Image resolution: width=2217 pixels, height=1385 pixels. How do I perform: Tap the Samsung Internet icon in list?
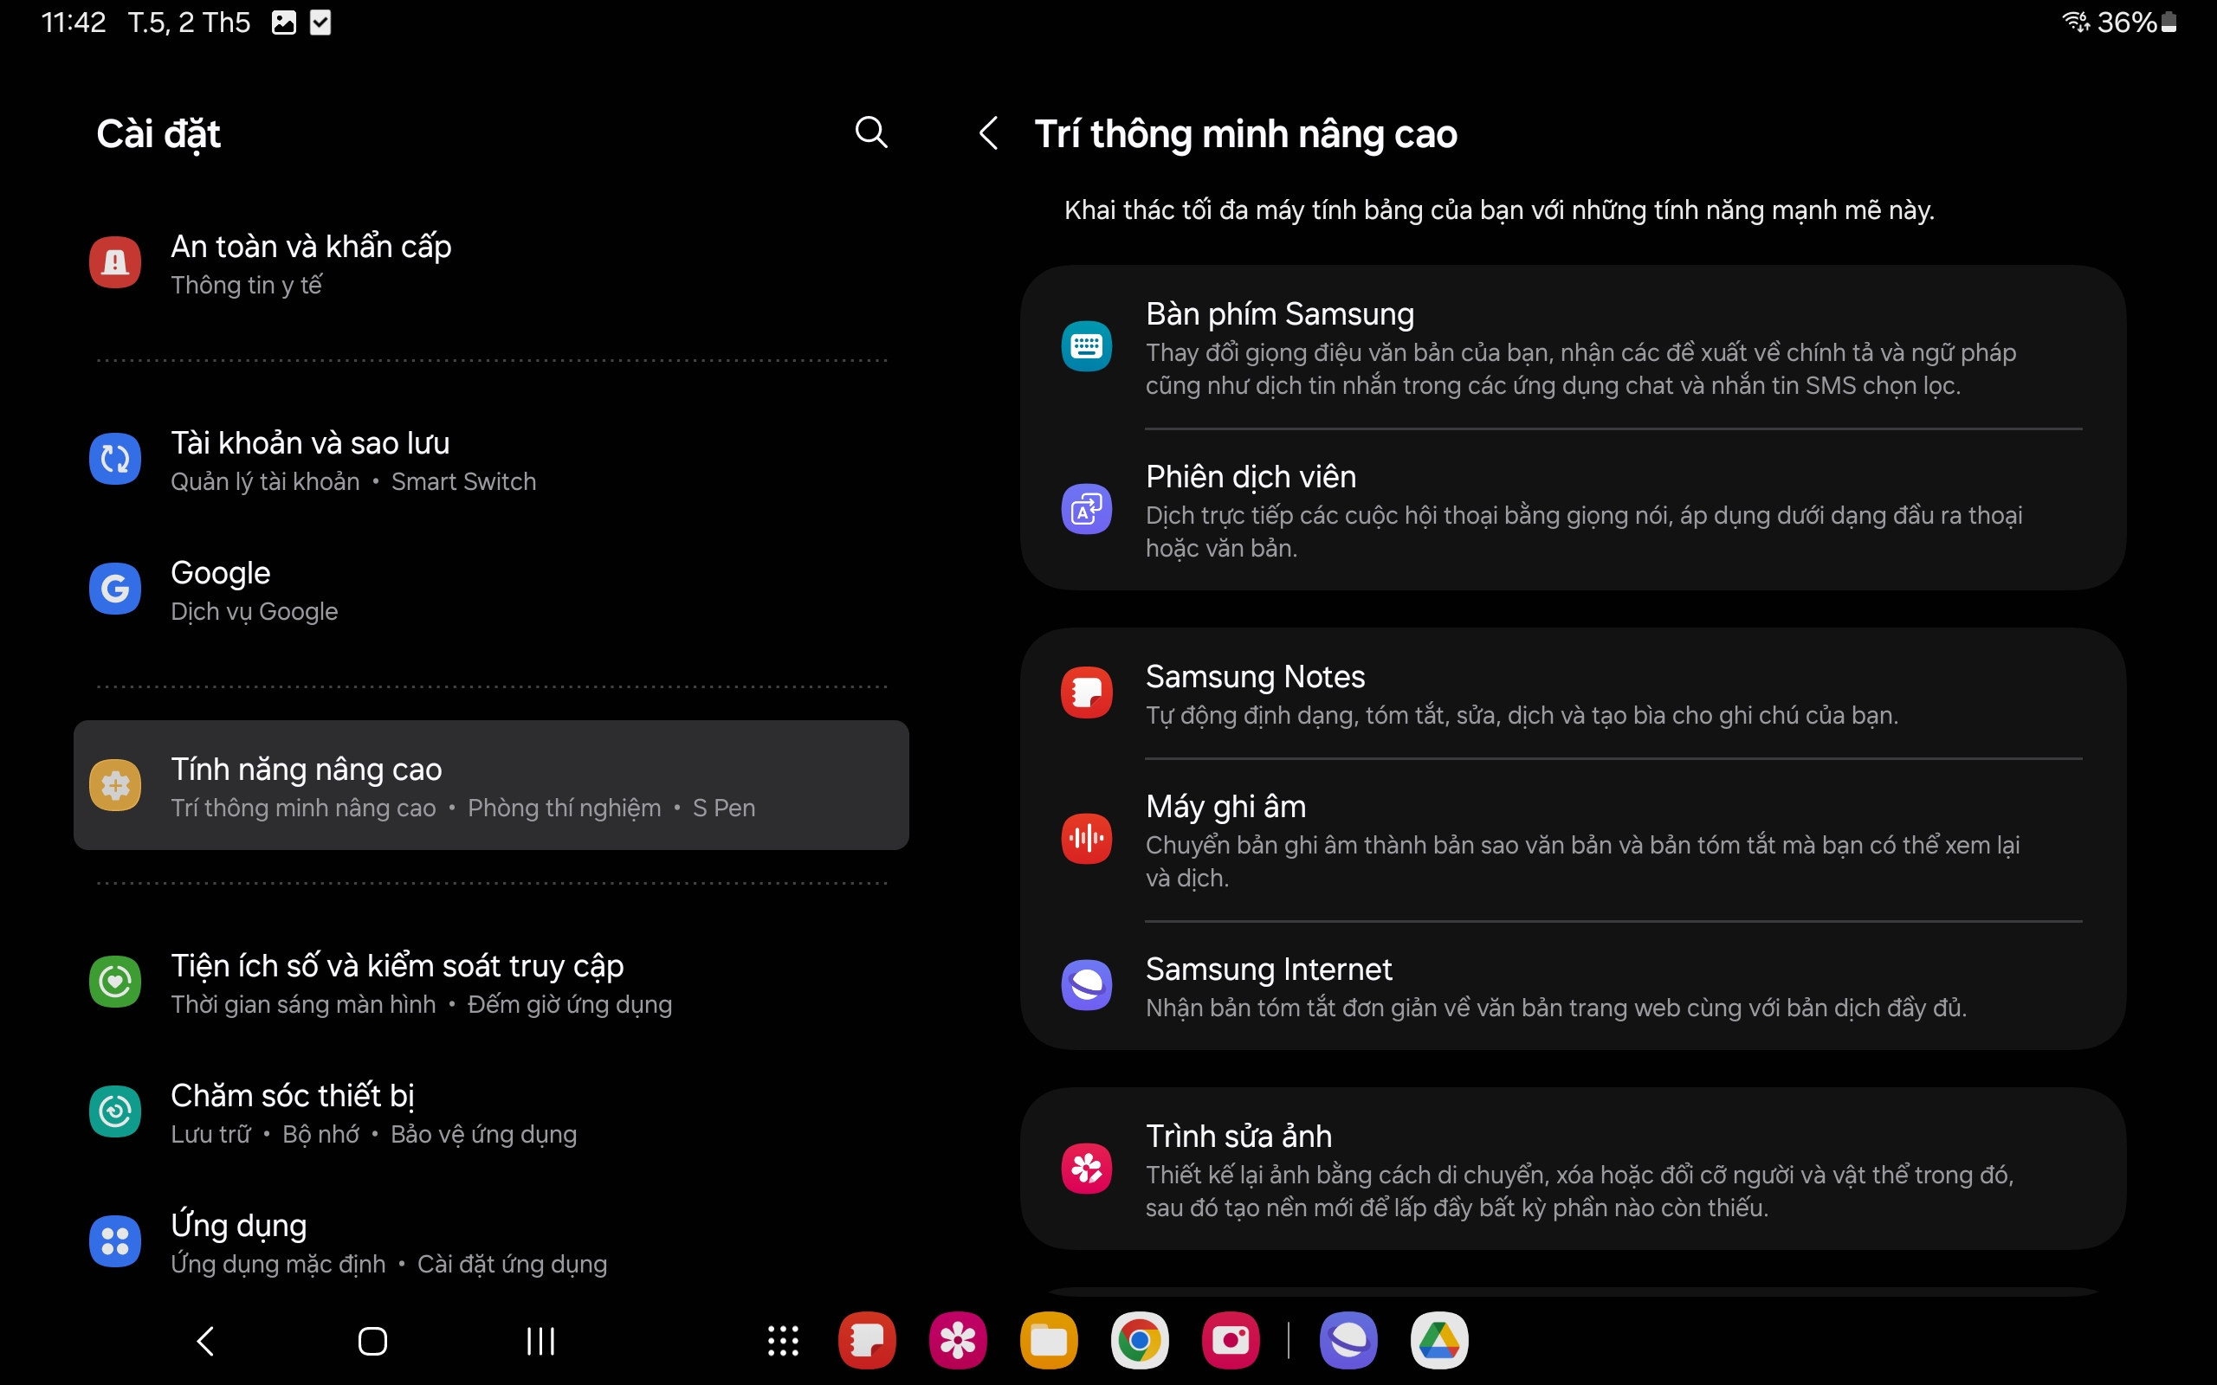[1087, 986]
